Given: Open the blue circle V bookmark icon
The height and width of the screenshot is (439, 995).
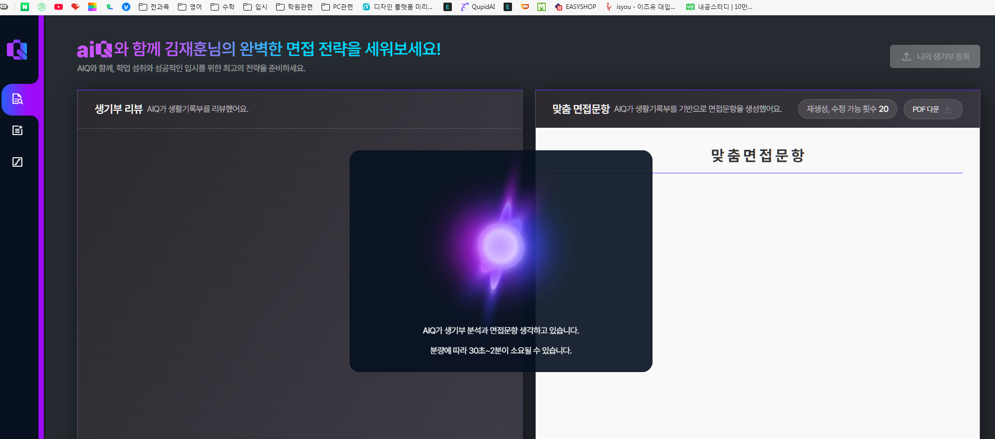Looking at the screenshot, I should pos(126,7).
